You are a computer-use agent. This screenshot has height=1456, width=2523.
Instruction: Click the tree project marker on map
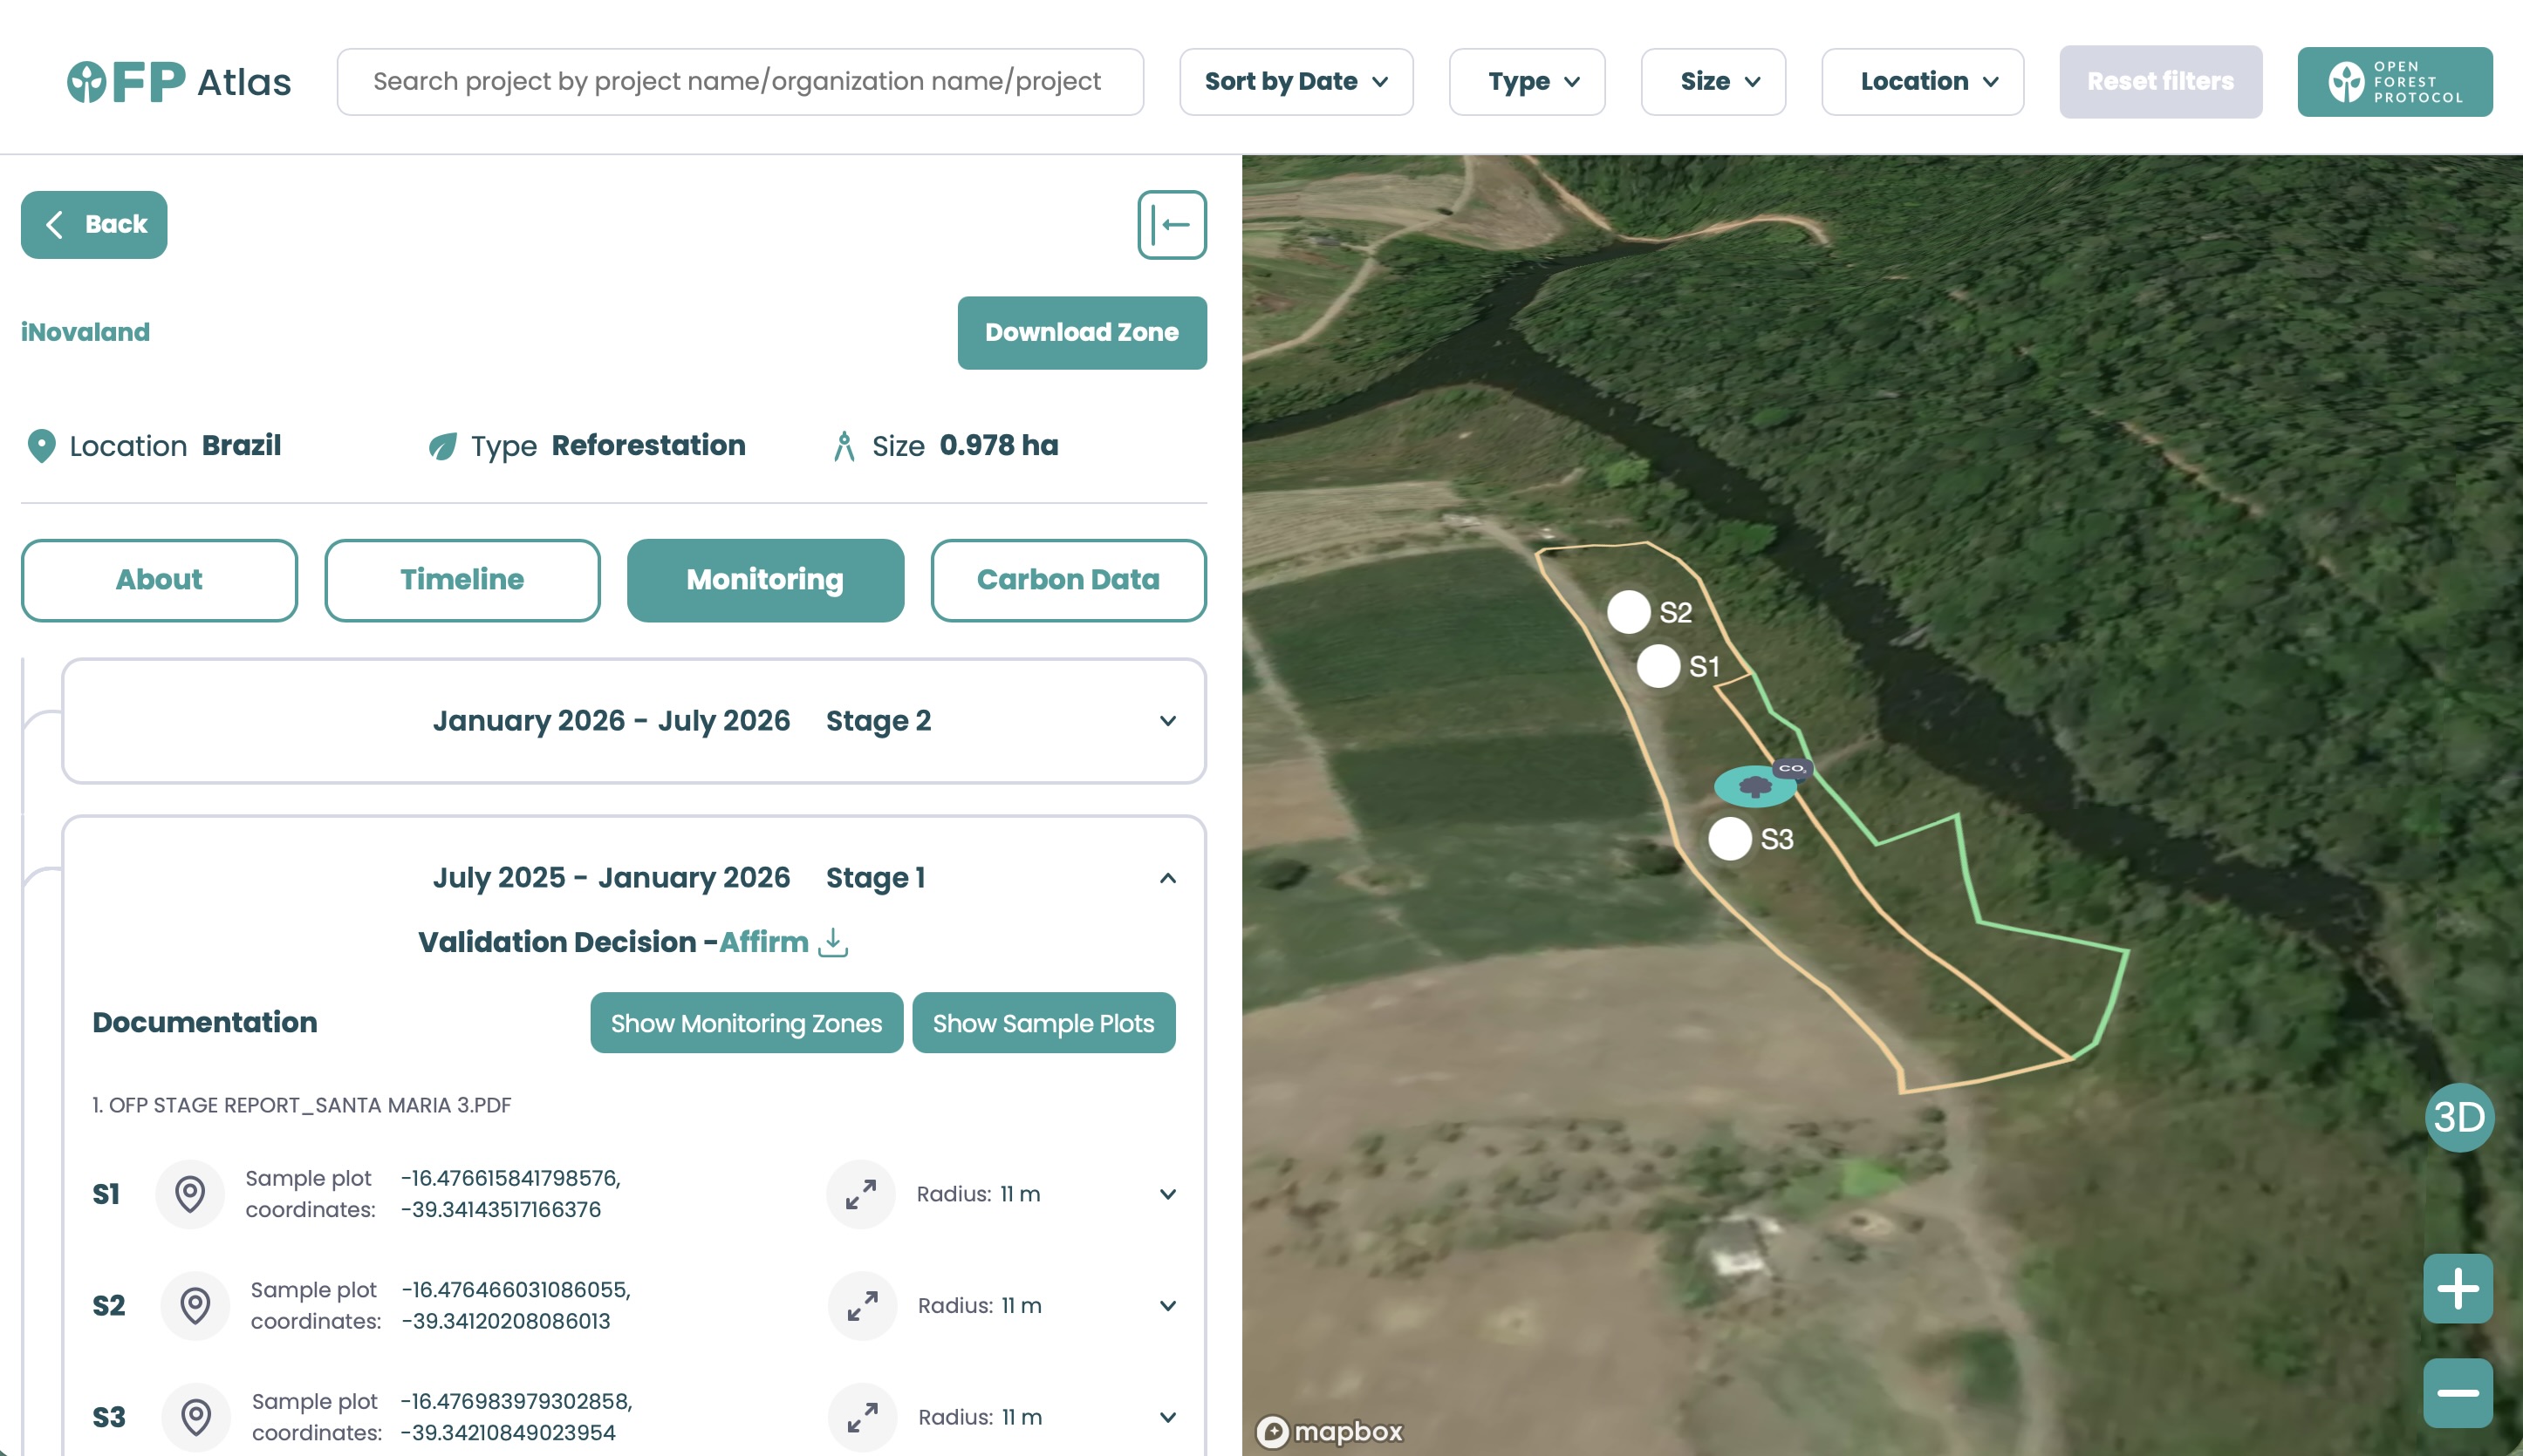pos(1754,787)
